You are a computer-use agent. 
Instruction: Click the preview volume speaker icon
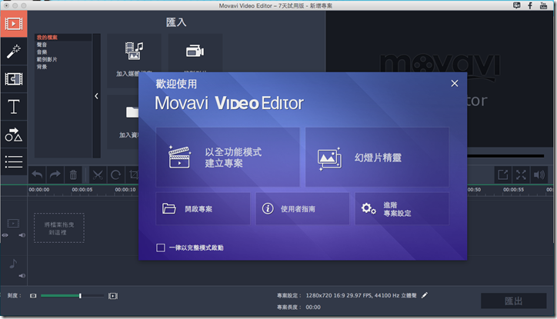pos(539,174)
